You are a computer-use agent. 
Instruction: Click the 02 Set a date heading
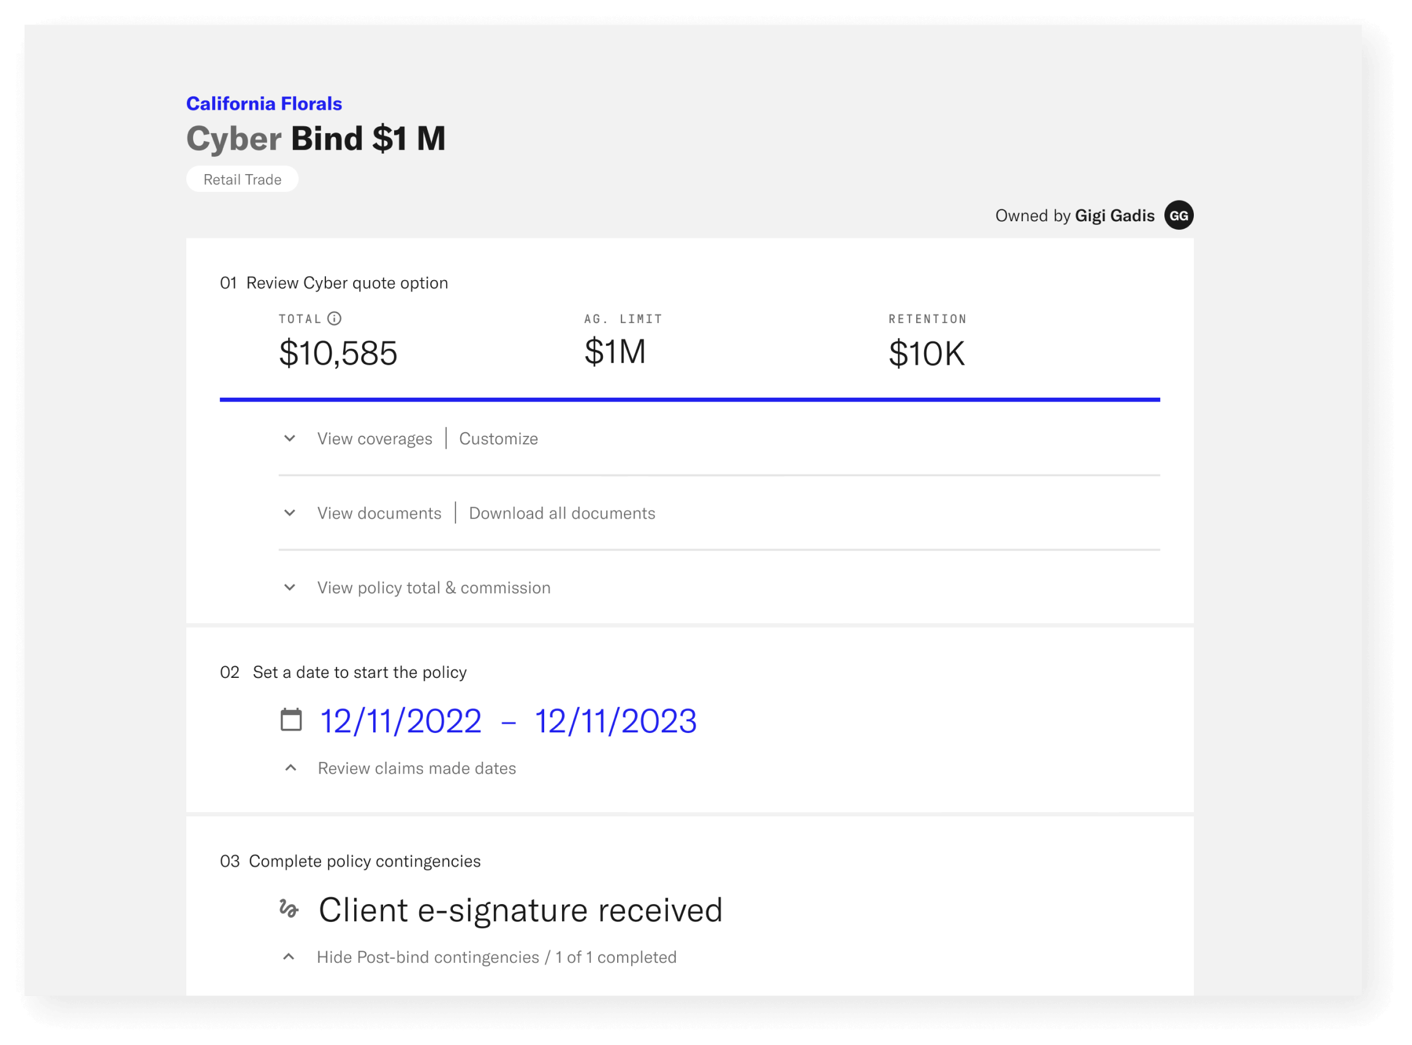pyautogui.click(x=343, y=672)
